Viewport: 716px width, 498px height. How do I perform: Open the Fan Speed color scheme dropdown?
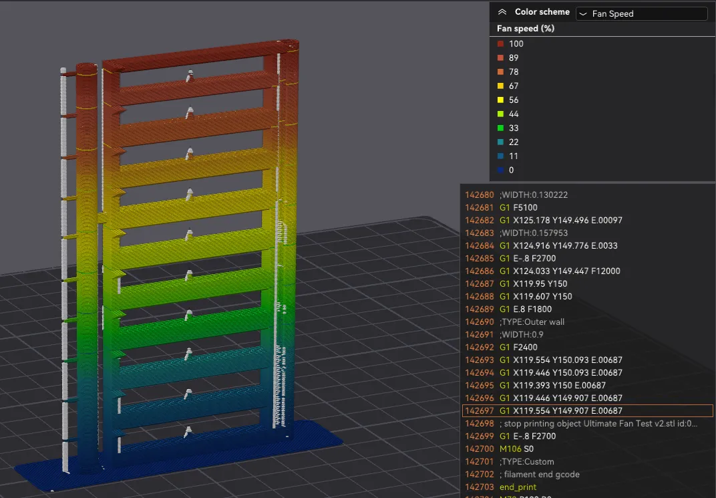pyautogui.click(x=641, y=13)
